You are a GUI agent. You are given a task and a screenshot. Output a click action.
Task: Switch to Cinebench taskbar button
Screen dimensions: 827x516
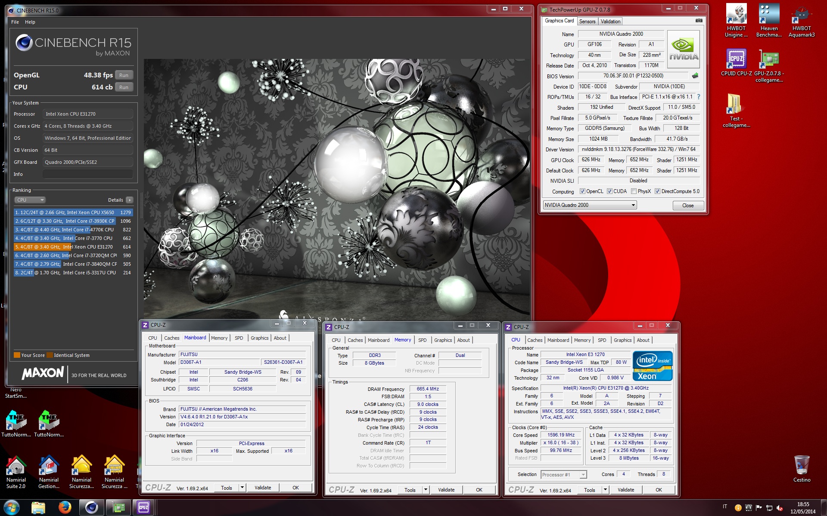(x=91, y=508)
